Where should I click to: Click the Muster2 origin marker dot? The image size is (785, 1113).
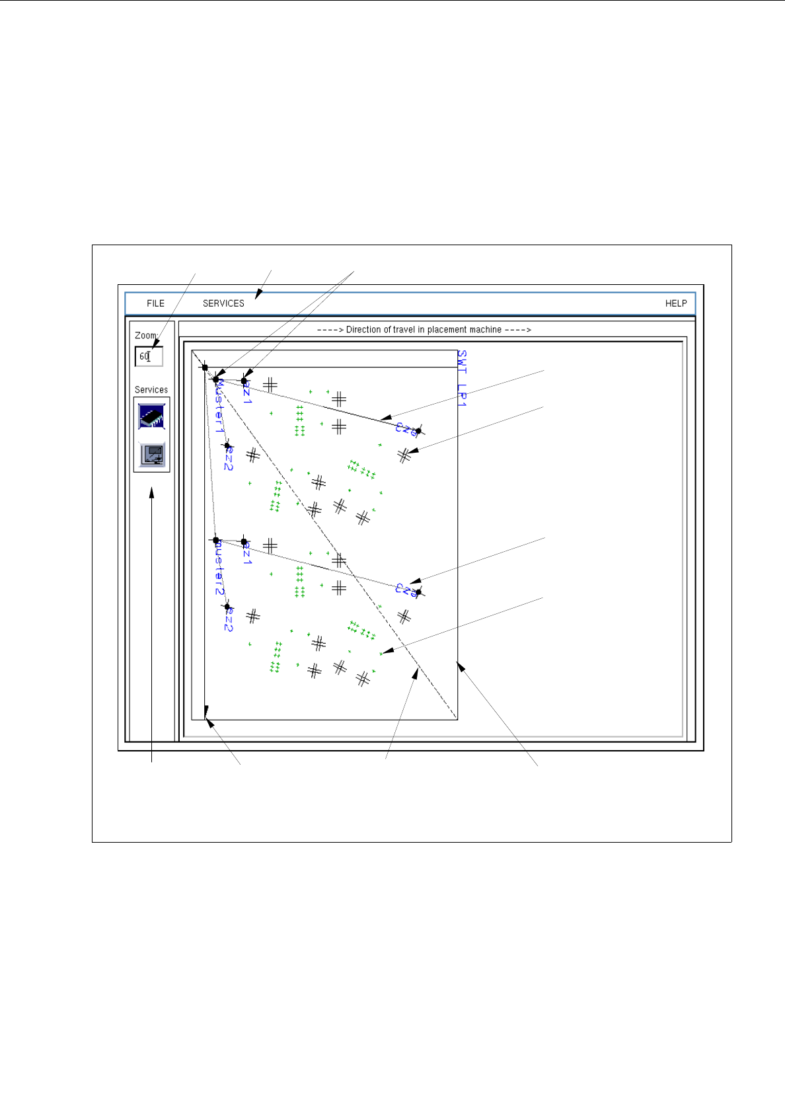tap(216, 540)
